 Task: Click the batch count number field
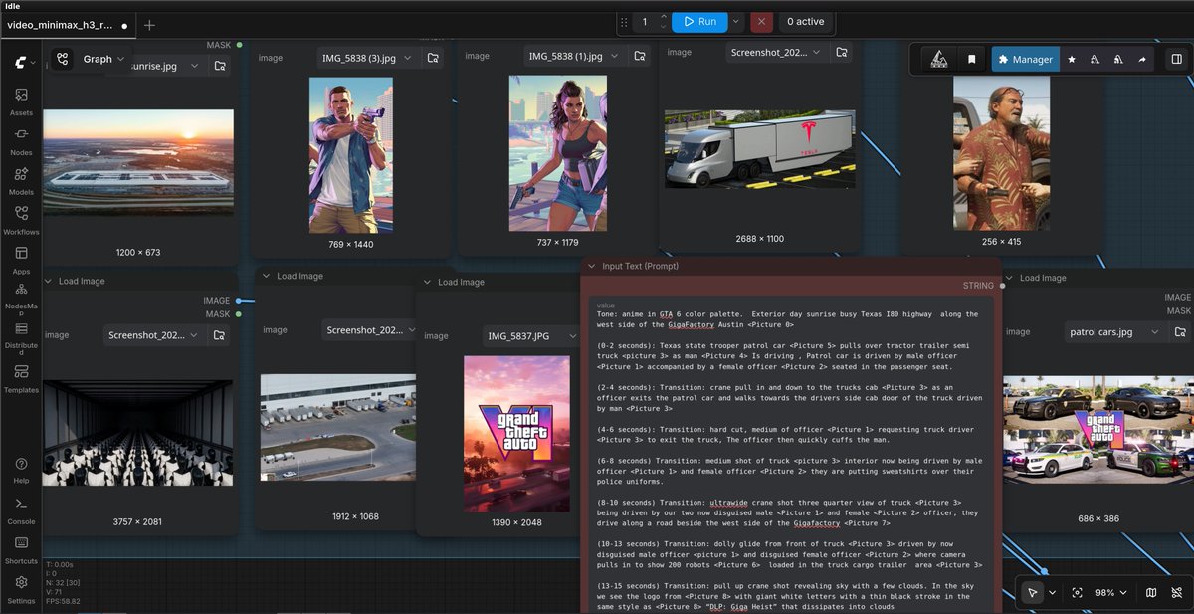coord(645,21)
